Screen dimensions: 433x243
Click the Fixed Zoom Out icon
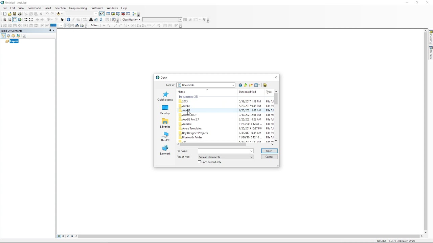tap(31, 20)
